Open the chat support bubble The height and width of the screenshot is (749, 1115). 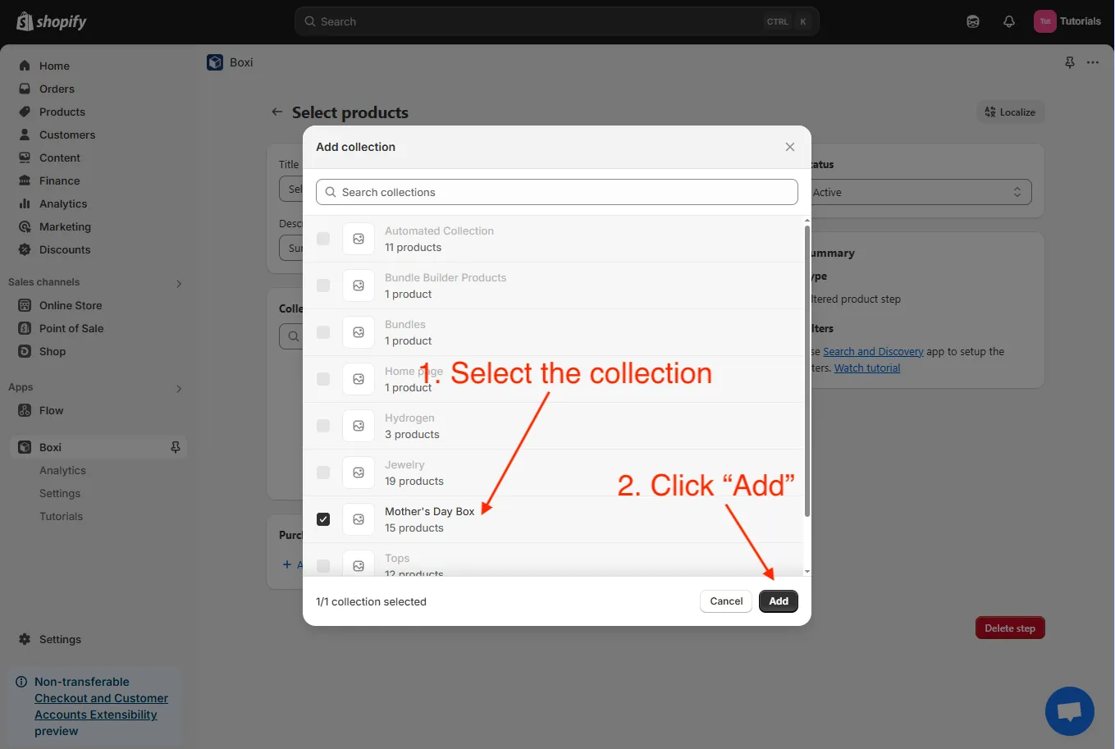point(1069,710)
